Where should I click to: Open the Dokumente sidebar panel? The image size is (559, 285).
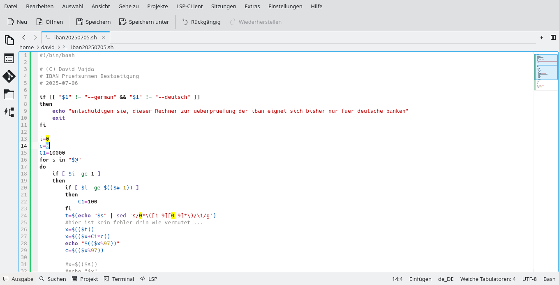click(9, 40)
